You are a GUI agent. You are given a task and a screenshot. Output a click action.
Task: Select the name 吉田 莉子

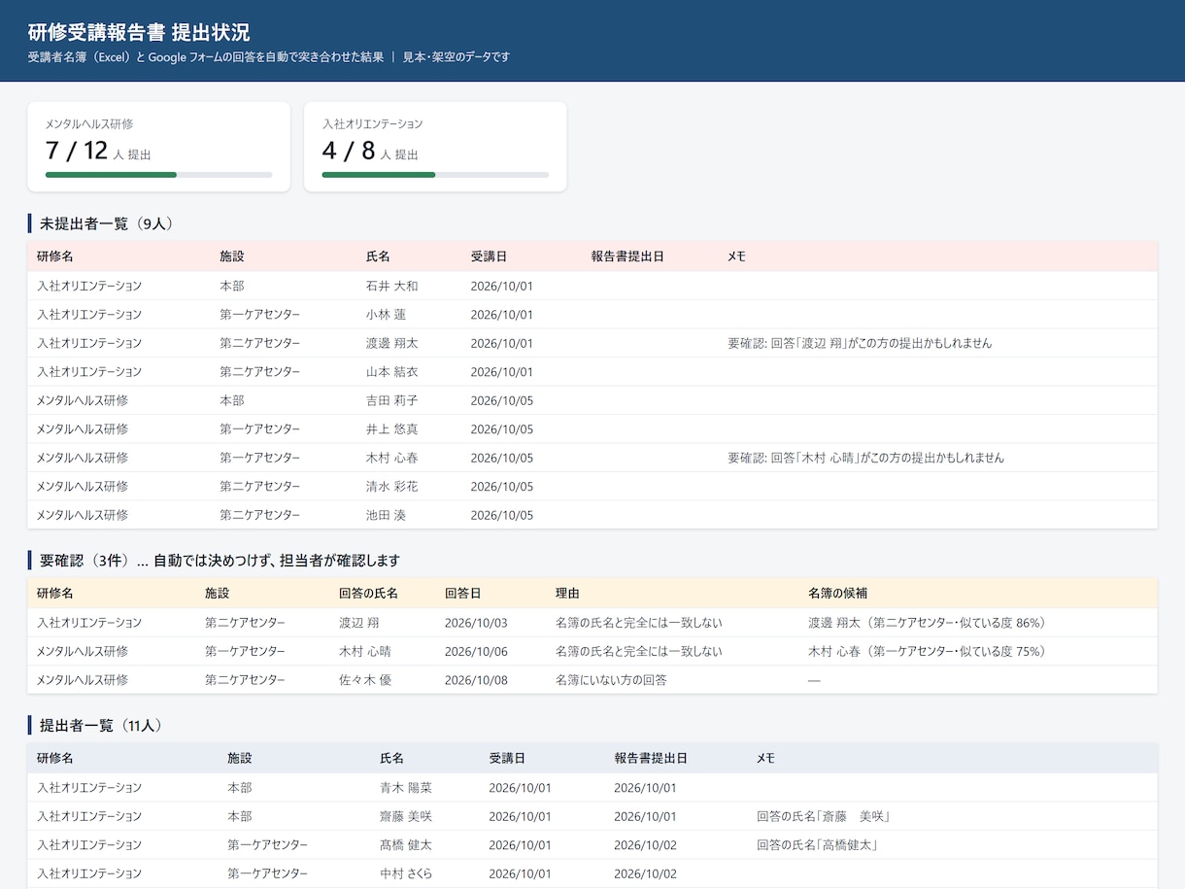click(392, 400)
